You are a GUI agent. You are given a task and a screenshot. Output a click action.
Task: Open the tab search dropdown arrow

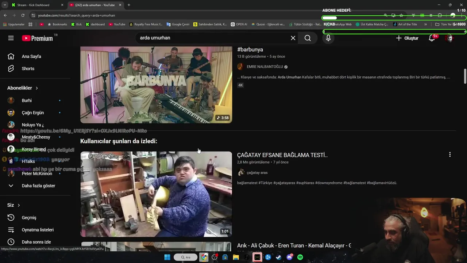click(x=5, y=5)
